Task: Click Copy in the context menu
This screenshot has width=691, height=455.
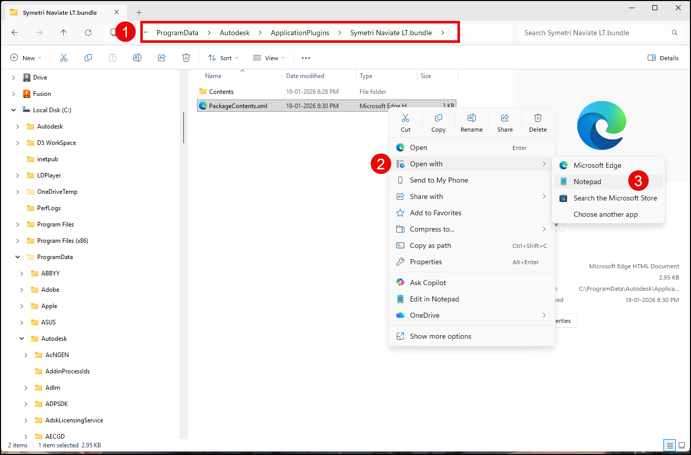Action: coord(439,122)
